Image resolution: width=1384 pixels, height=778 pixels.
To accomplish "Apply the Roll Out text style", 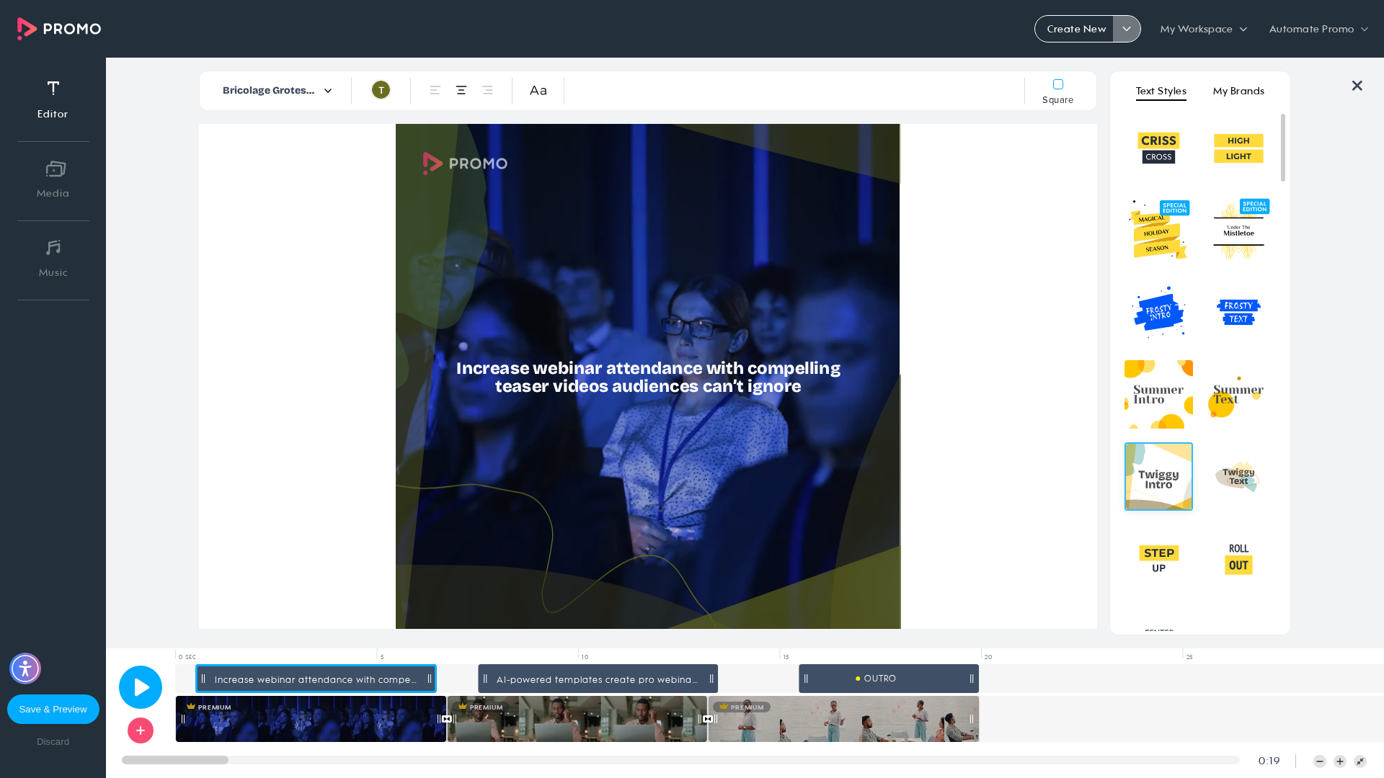I will click(1238, 559).
